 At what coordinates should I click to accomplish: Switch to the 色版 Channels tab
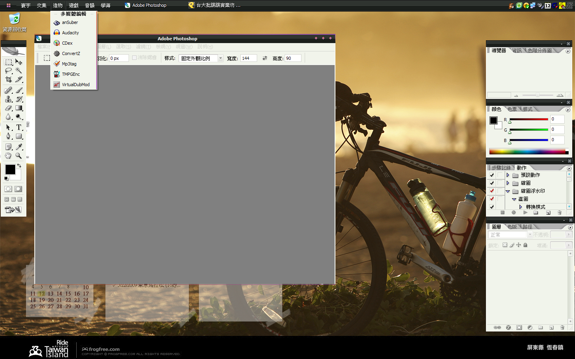click(x=512, y=227)
